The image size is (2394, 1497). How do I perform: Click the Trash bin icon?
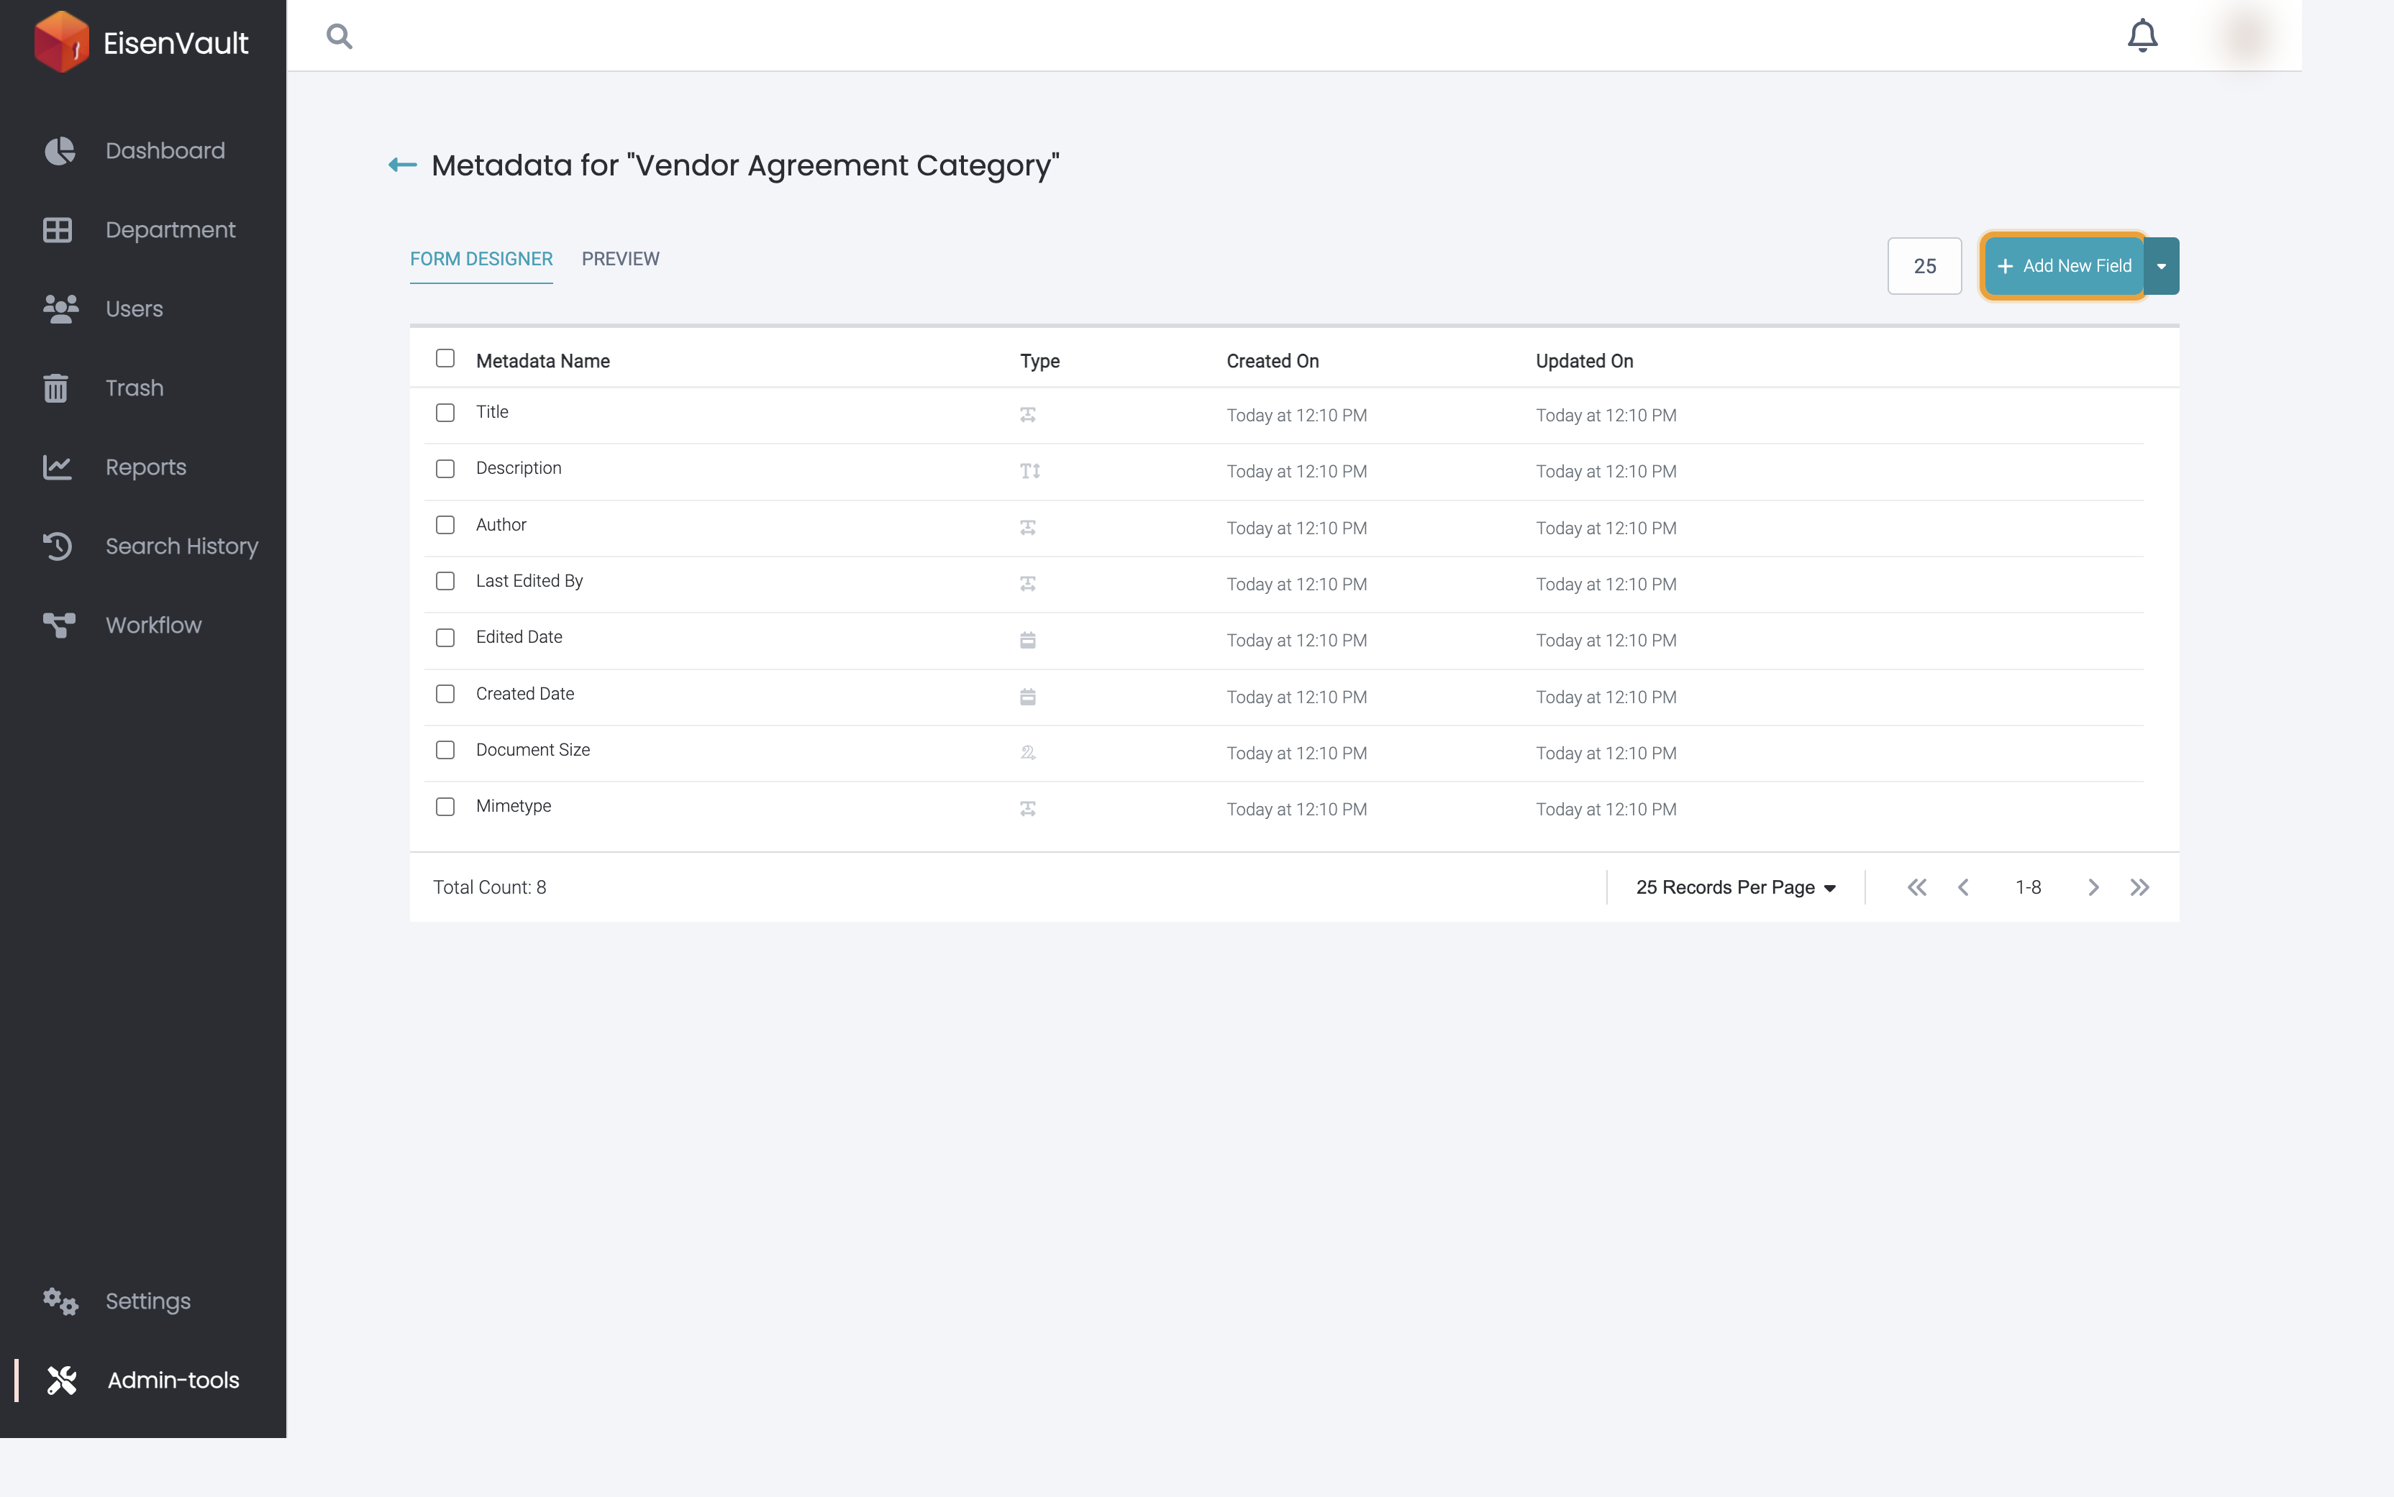point(55,388)
